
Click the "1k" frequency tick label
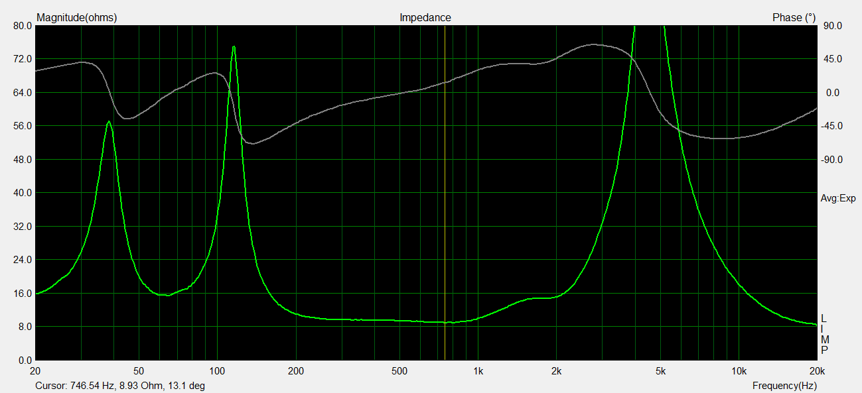478,370
